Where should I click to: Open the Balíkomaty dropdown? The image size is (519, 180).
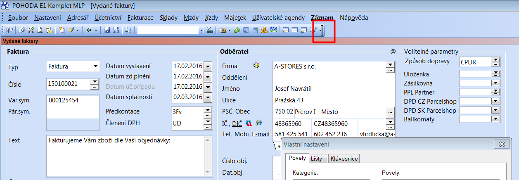click(495, 119)
